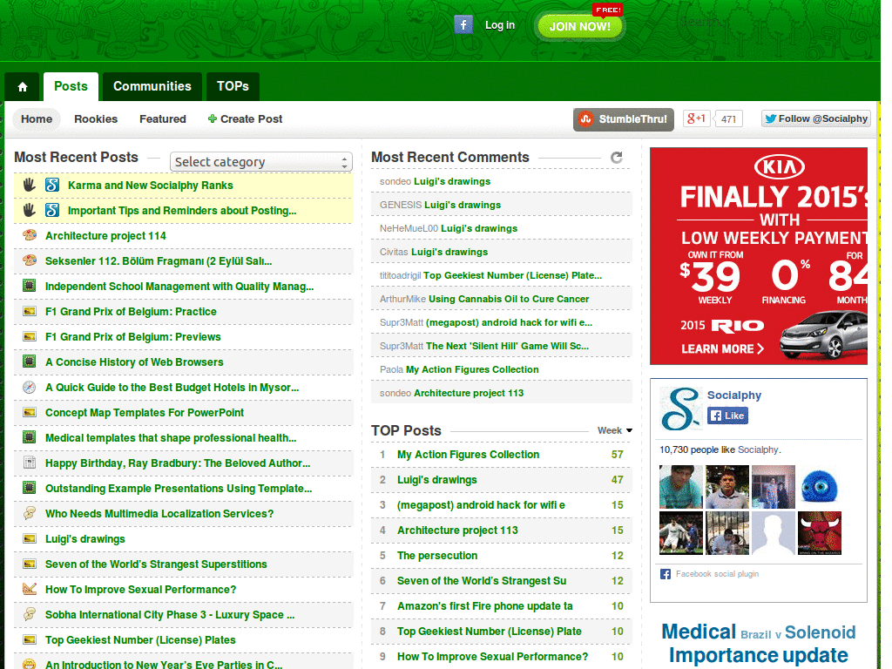Click Socialphy link in '10,730 people like' text
The height and width of the screenshot is (669, 892).
click(758, 449)
